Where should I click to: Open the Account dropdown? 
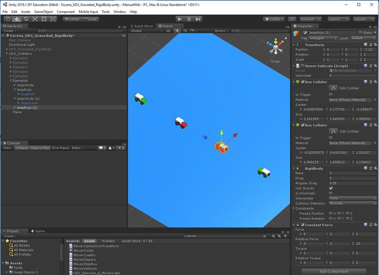tap(311, 19)
